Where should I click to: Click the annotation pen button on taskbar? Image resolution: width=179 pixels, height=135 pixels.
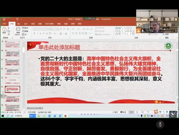click(x=173, y=114)
